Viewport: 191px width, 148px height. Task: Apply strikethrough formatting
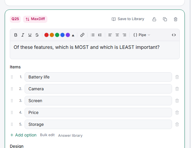click(37, 35)
